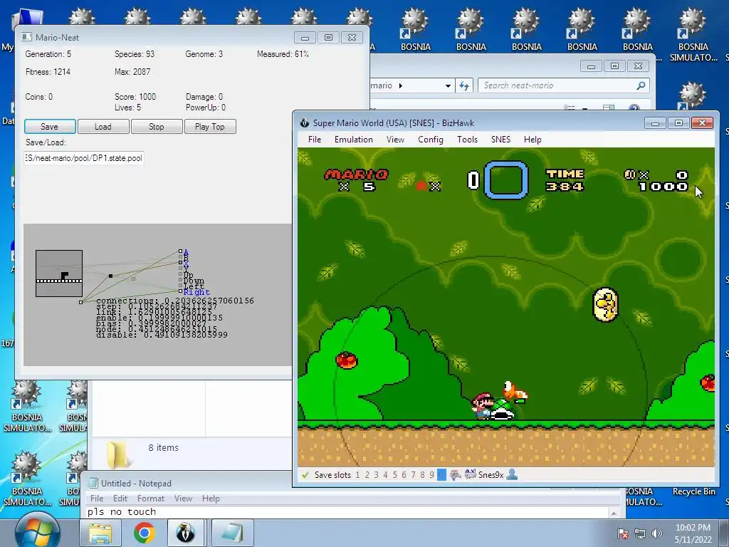729x547 pixels.
Task: Click the Load button in Mario-Neat
Action: tap(103, 127)
